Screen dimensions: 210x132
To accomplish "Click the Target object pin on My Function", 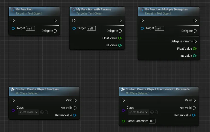I will click(13, 28).
